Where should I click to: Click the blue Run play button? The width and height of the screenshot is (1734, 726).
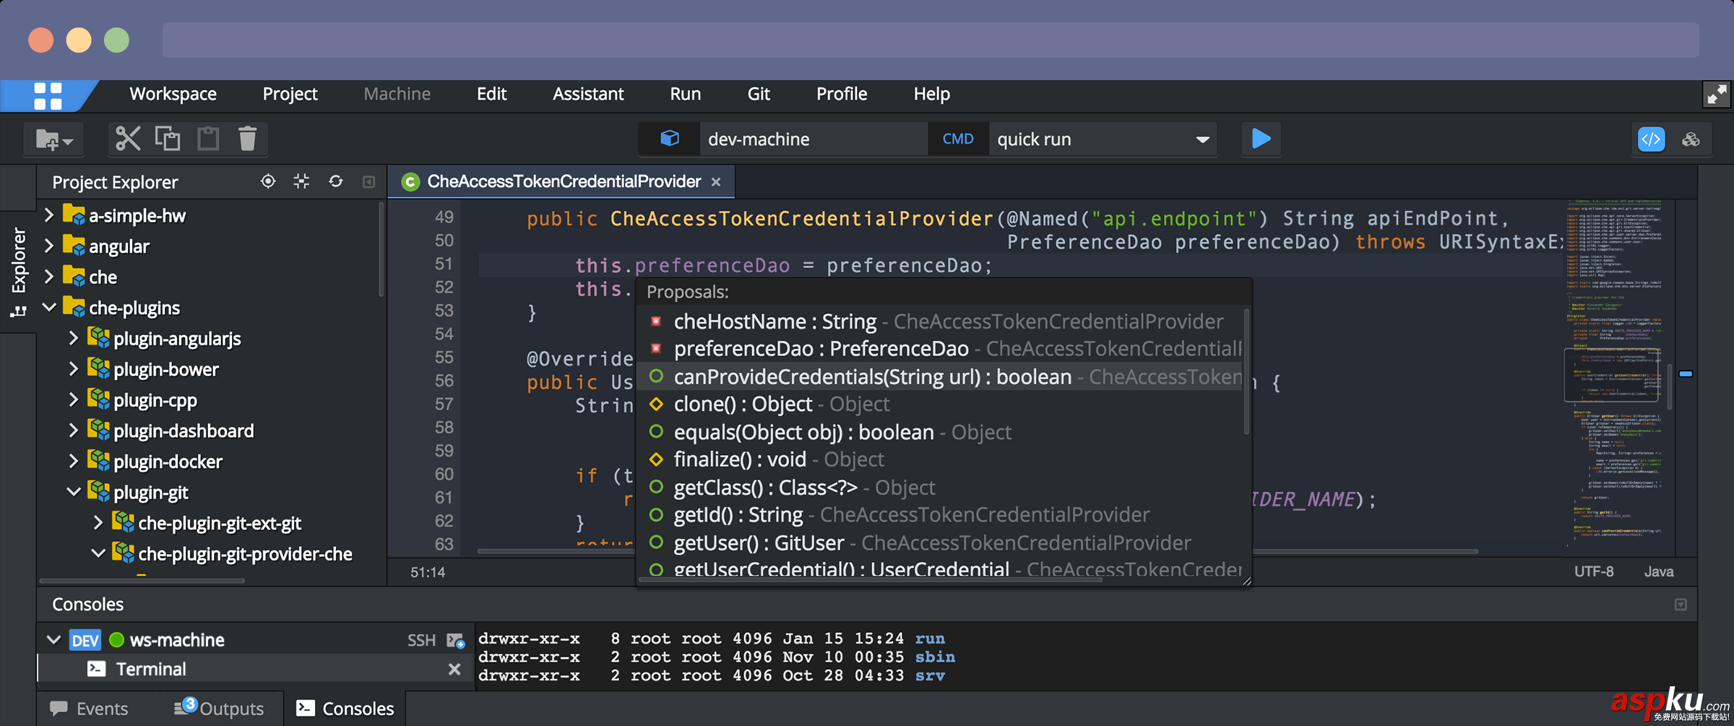(1261, 139)
